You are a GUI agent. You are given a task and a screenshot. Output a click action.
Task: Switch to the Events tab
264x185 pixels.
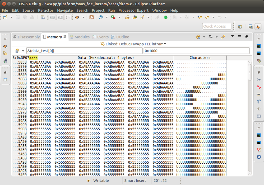tap(101, 37)
